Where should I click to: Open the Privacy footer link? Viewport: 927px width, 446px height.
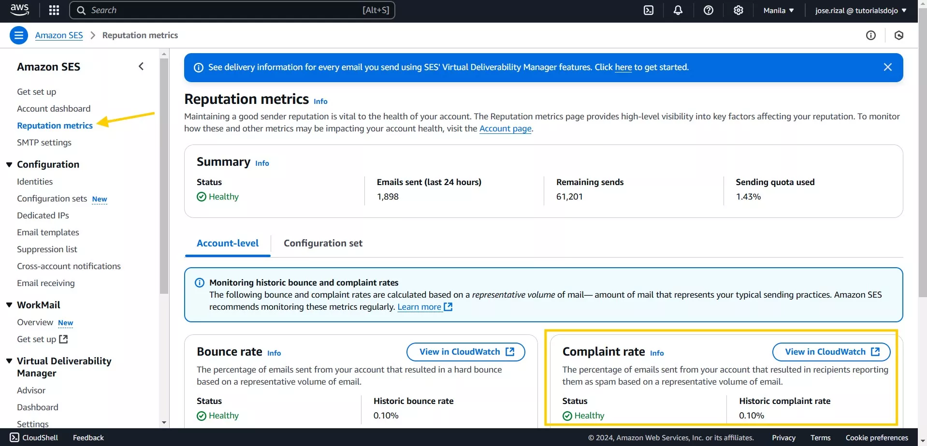(x=783, y=438)
